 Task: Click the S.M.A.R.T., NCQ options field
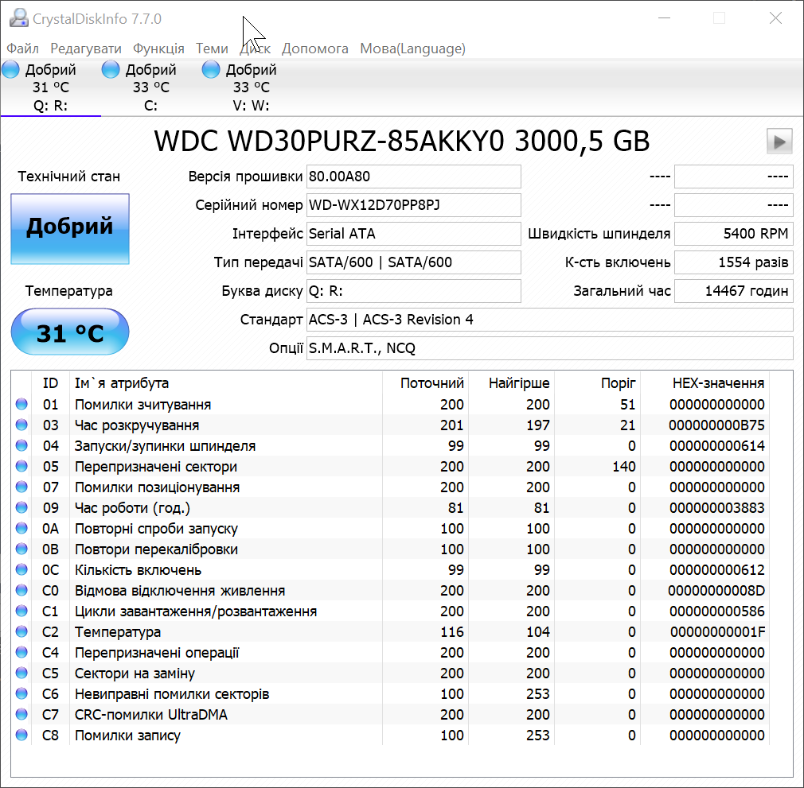click(x=550, y=349)
